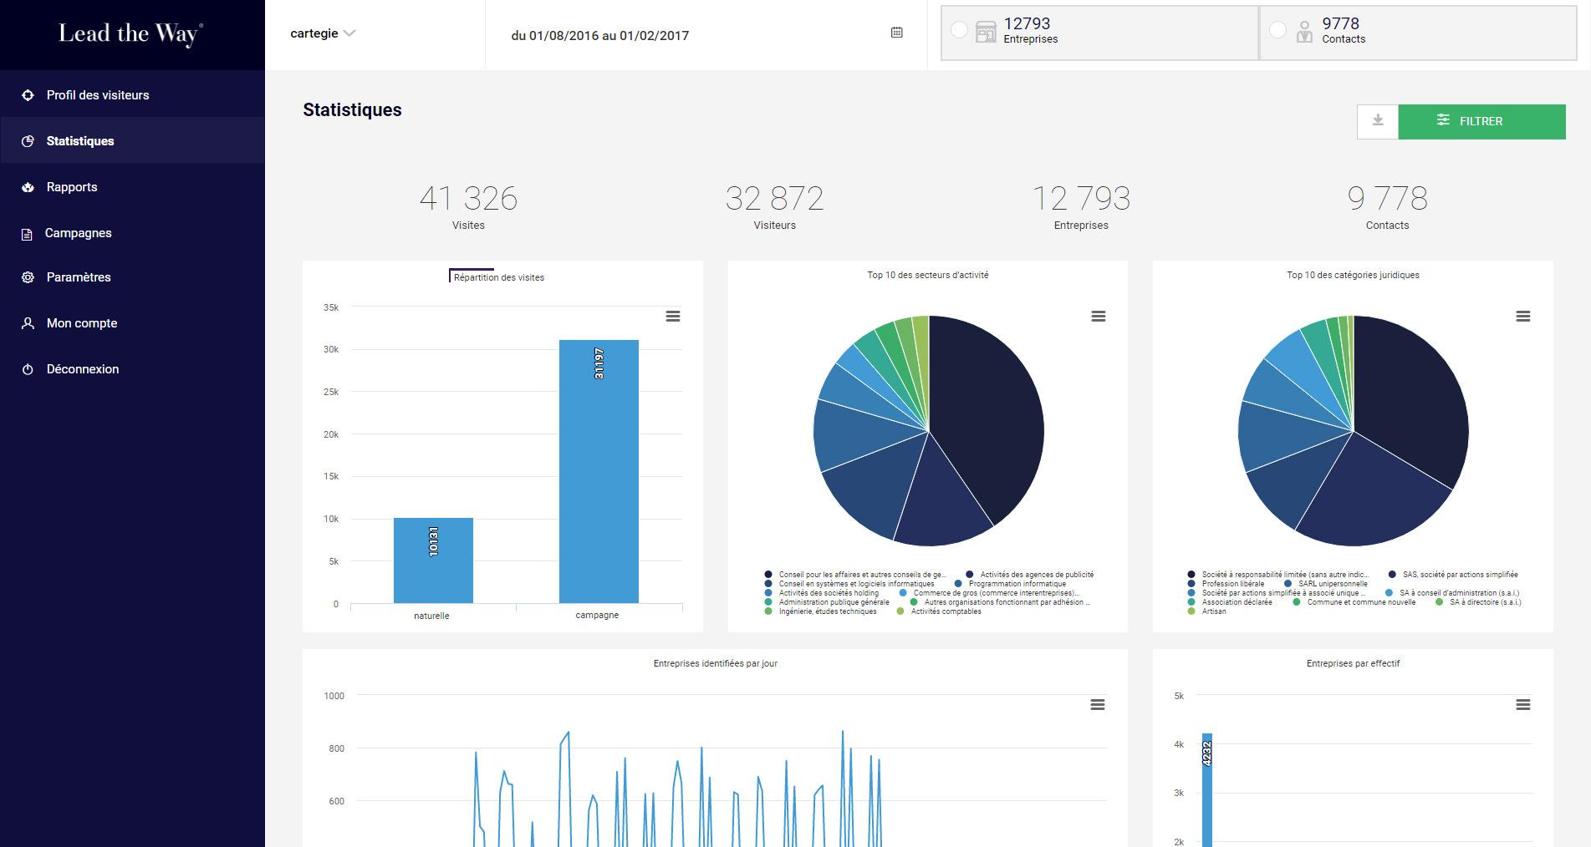Click the 'Répartition des visites' chart title
The image size is (1591, 847).
point(499,277)
